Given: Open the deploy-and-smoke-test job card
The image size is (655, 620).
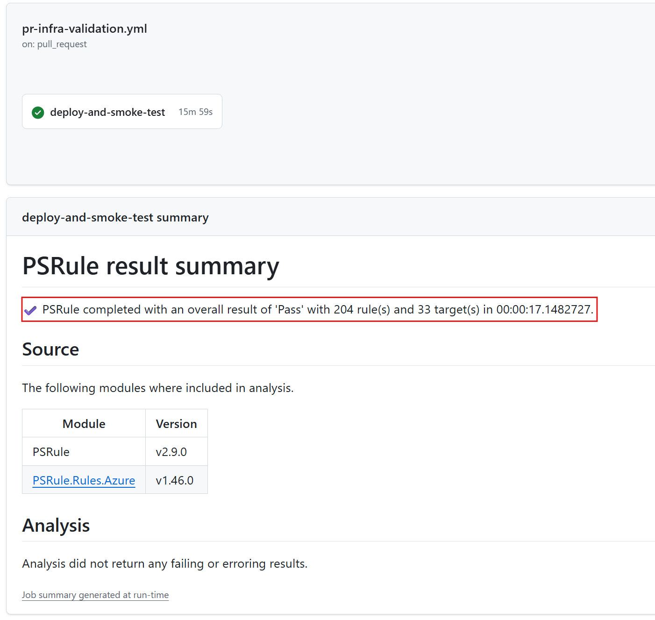Looking at the screenshot, I should [x=107, y=112].
